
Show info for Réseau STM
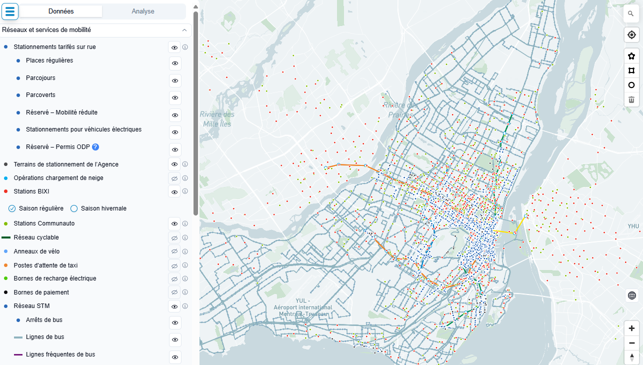[185, 306]
